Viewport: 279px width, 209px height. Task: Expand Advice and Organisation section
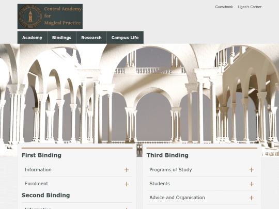(x=202, y=198)
